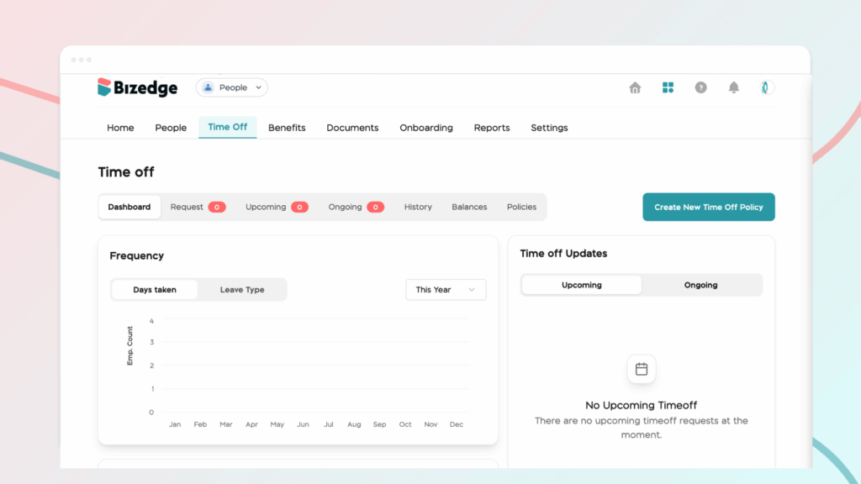This screenshot has width=861, height=484.
Task: Toggle updates to Ongoing
Action: tap(700, 285)
